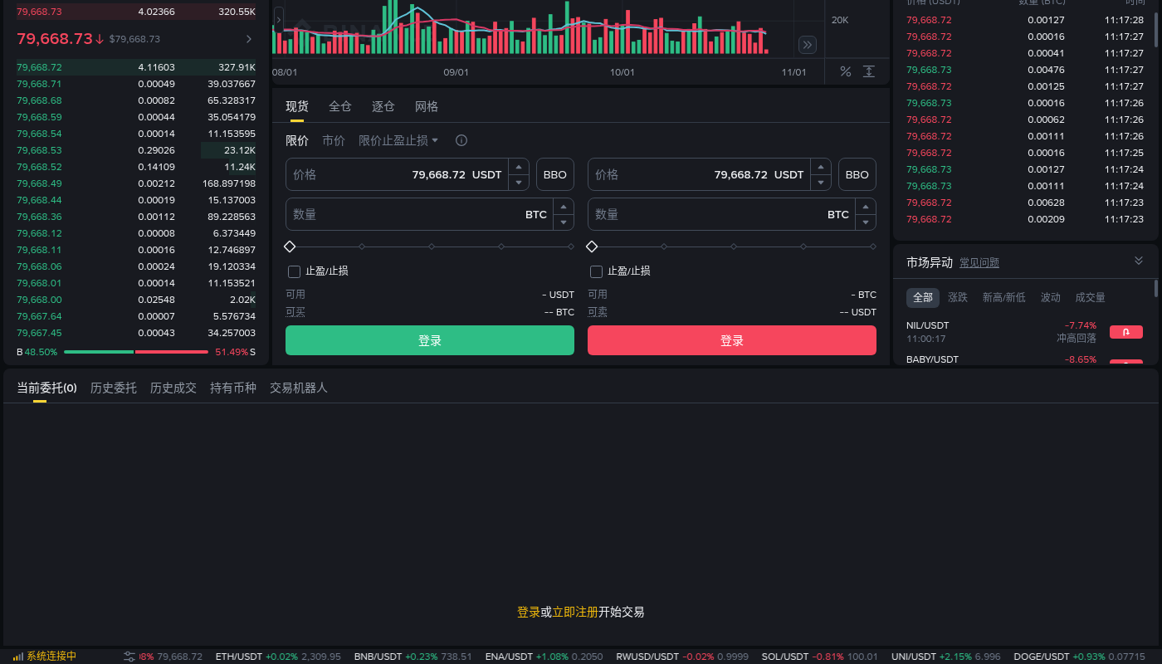Switch to the 现货 tab
Image resolution: width=1162 pixels, height=664 pixels.
297,106
